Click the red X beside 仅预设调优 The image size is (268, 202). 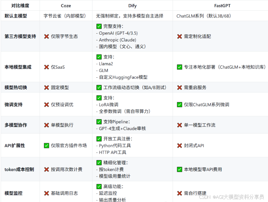pos(47,105)
